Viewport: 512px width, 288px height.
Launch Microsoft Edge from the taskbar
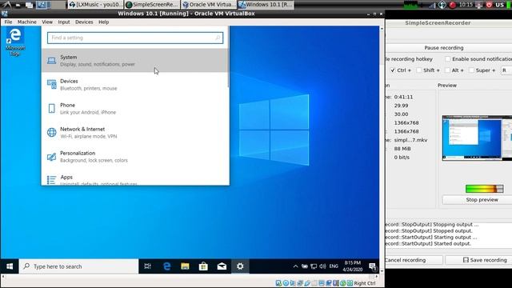coord(167,266)
